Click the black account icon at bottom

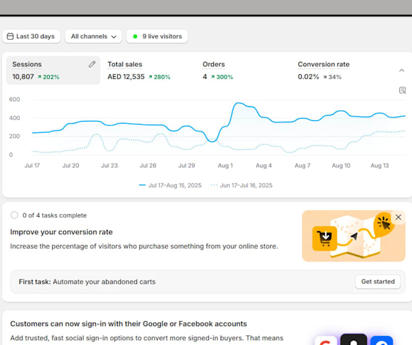(x=354, y=340)
